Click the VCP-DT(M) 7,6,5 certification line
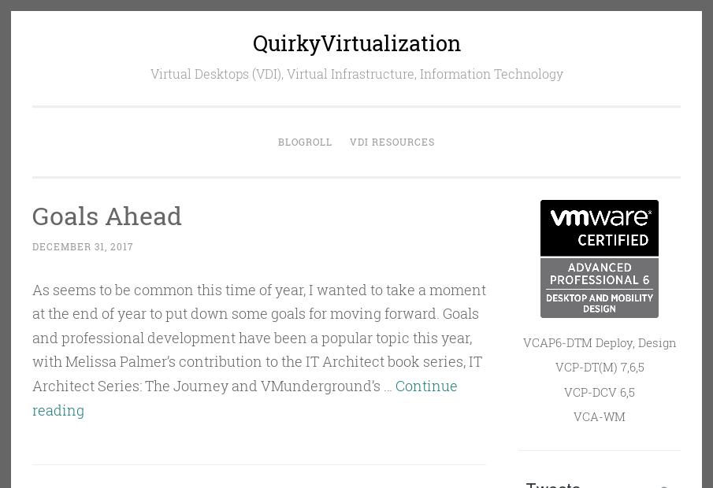713x488 pixels. 599,368
